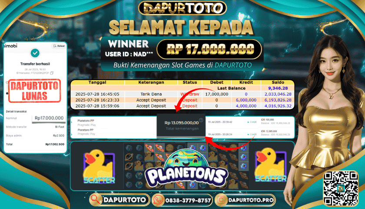This screenshot has height=209, width=365.
Task: Select the Saldo column header
Action: point(278,82)
